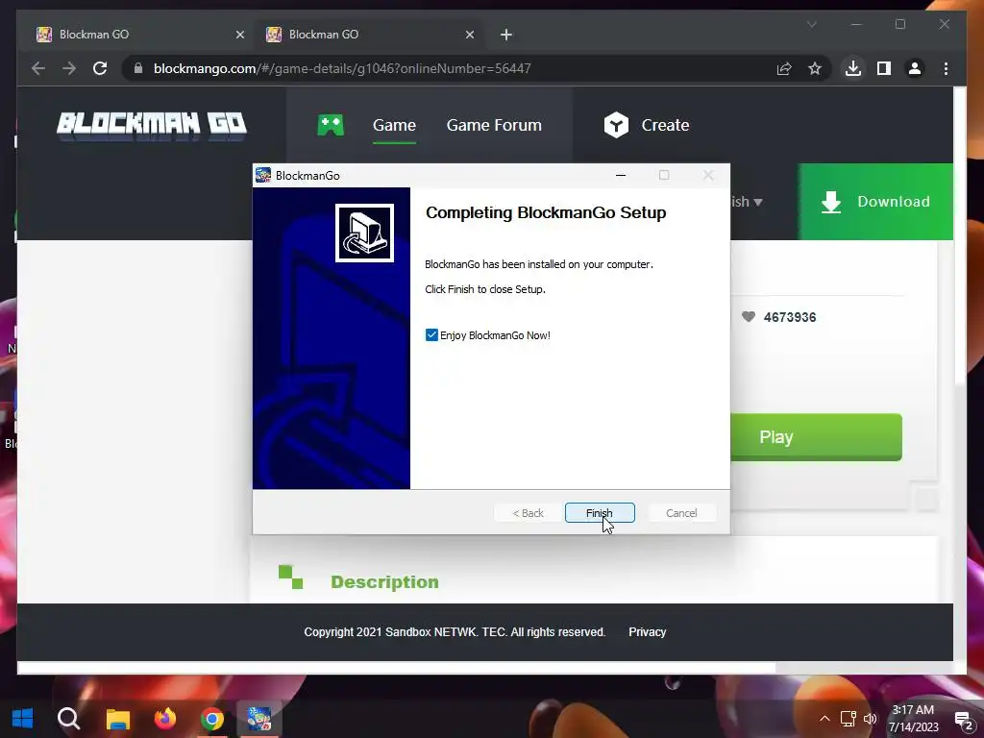Open the Game menu item
Viewport: 984px width, 738px height.
coord(394,125)
